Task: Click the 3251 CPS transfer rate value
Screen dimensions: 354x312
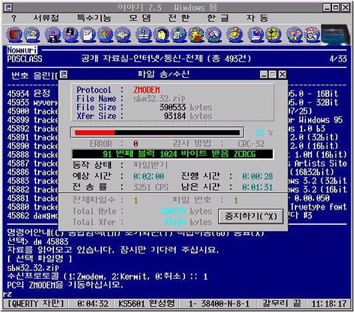Action: (151, 187)
